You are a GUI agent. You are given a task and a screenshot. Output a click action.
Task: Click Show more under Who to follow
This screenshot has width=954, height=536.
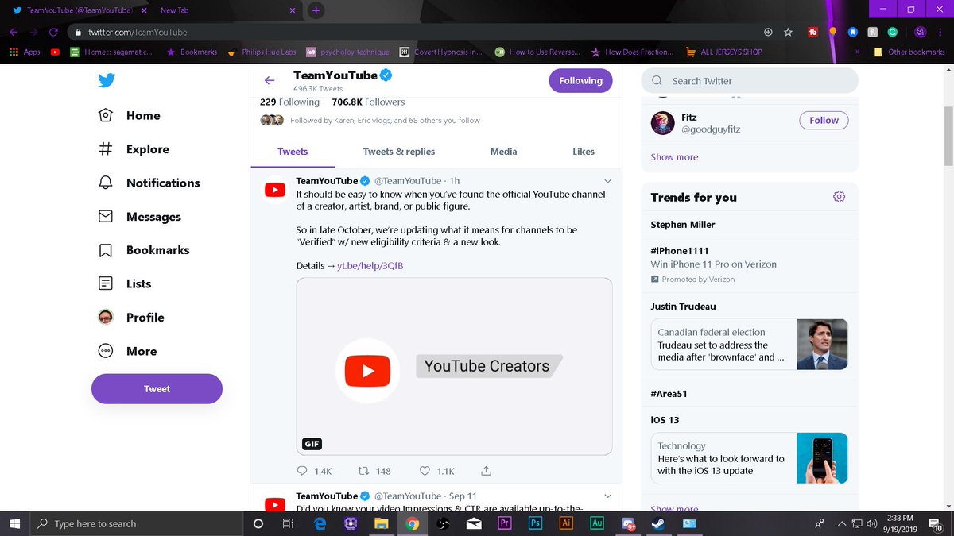pos(674,157)
